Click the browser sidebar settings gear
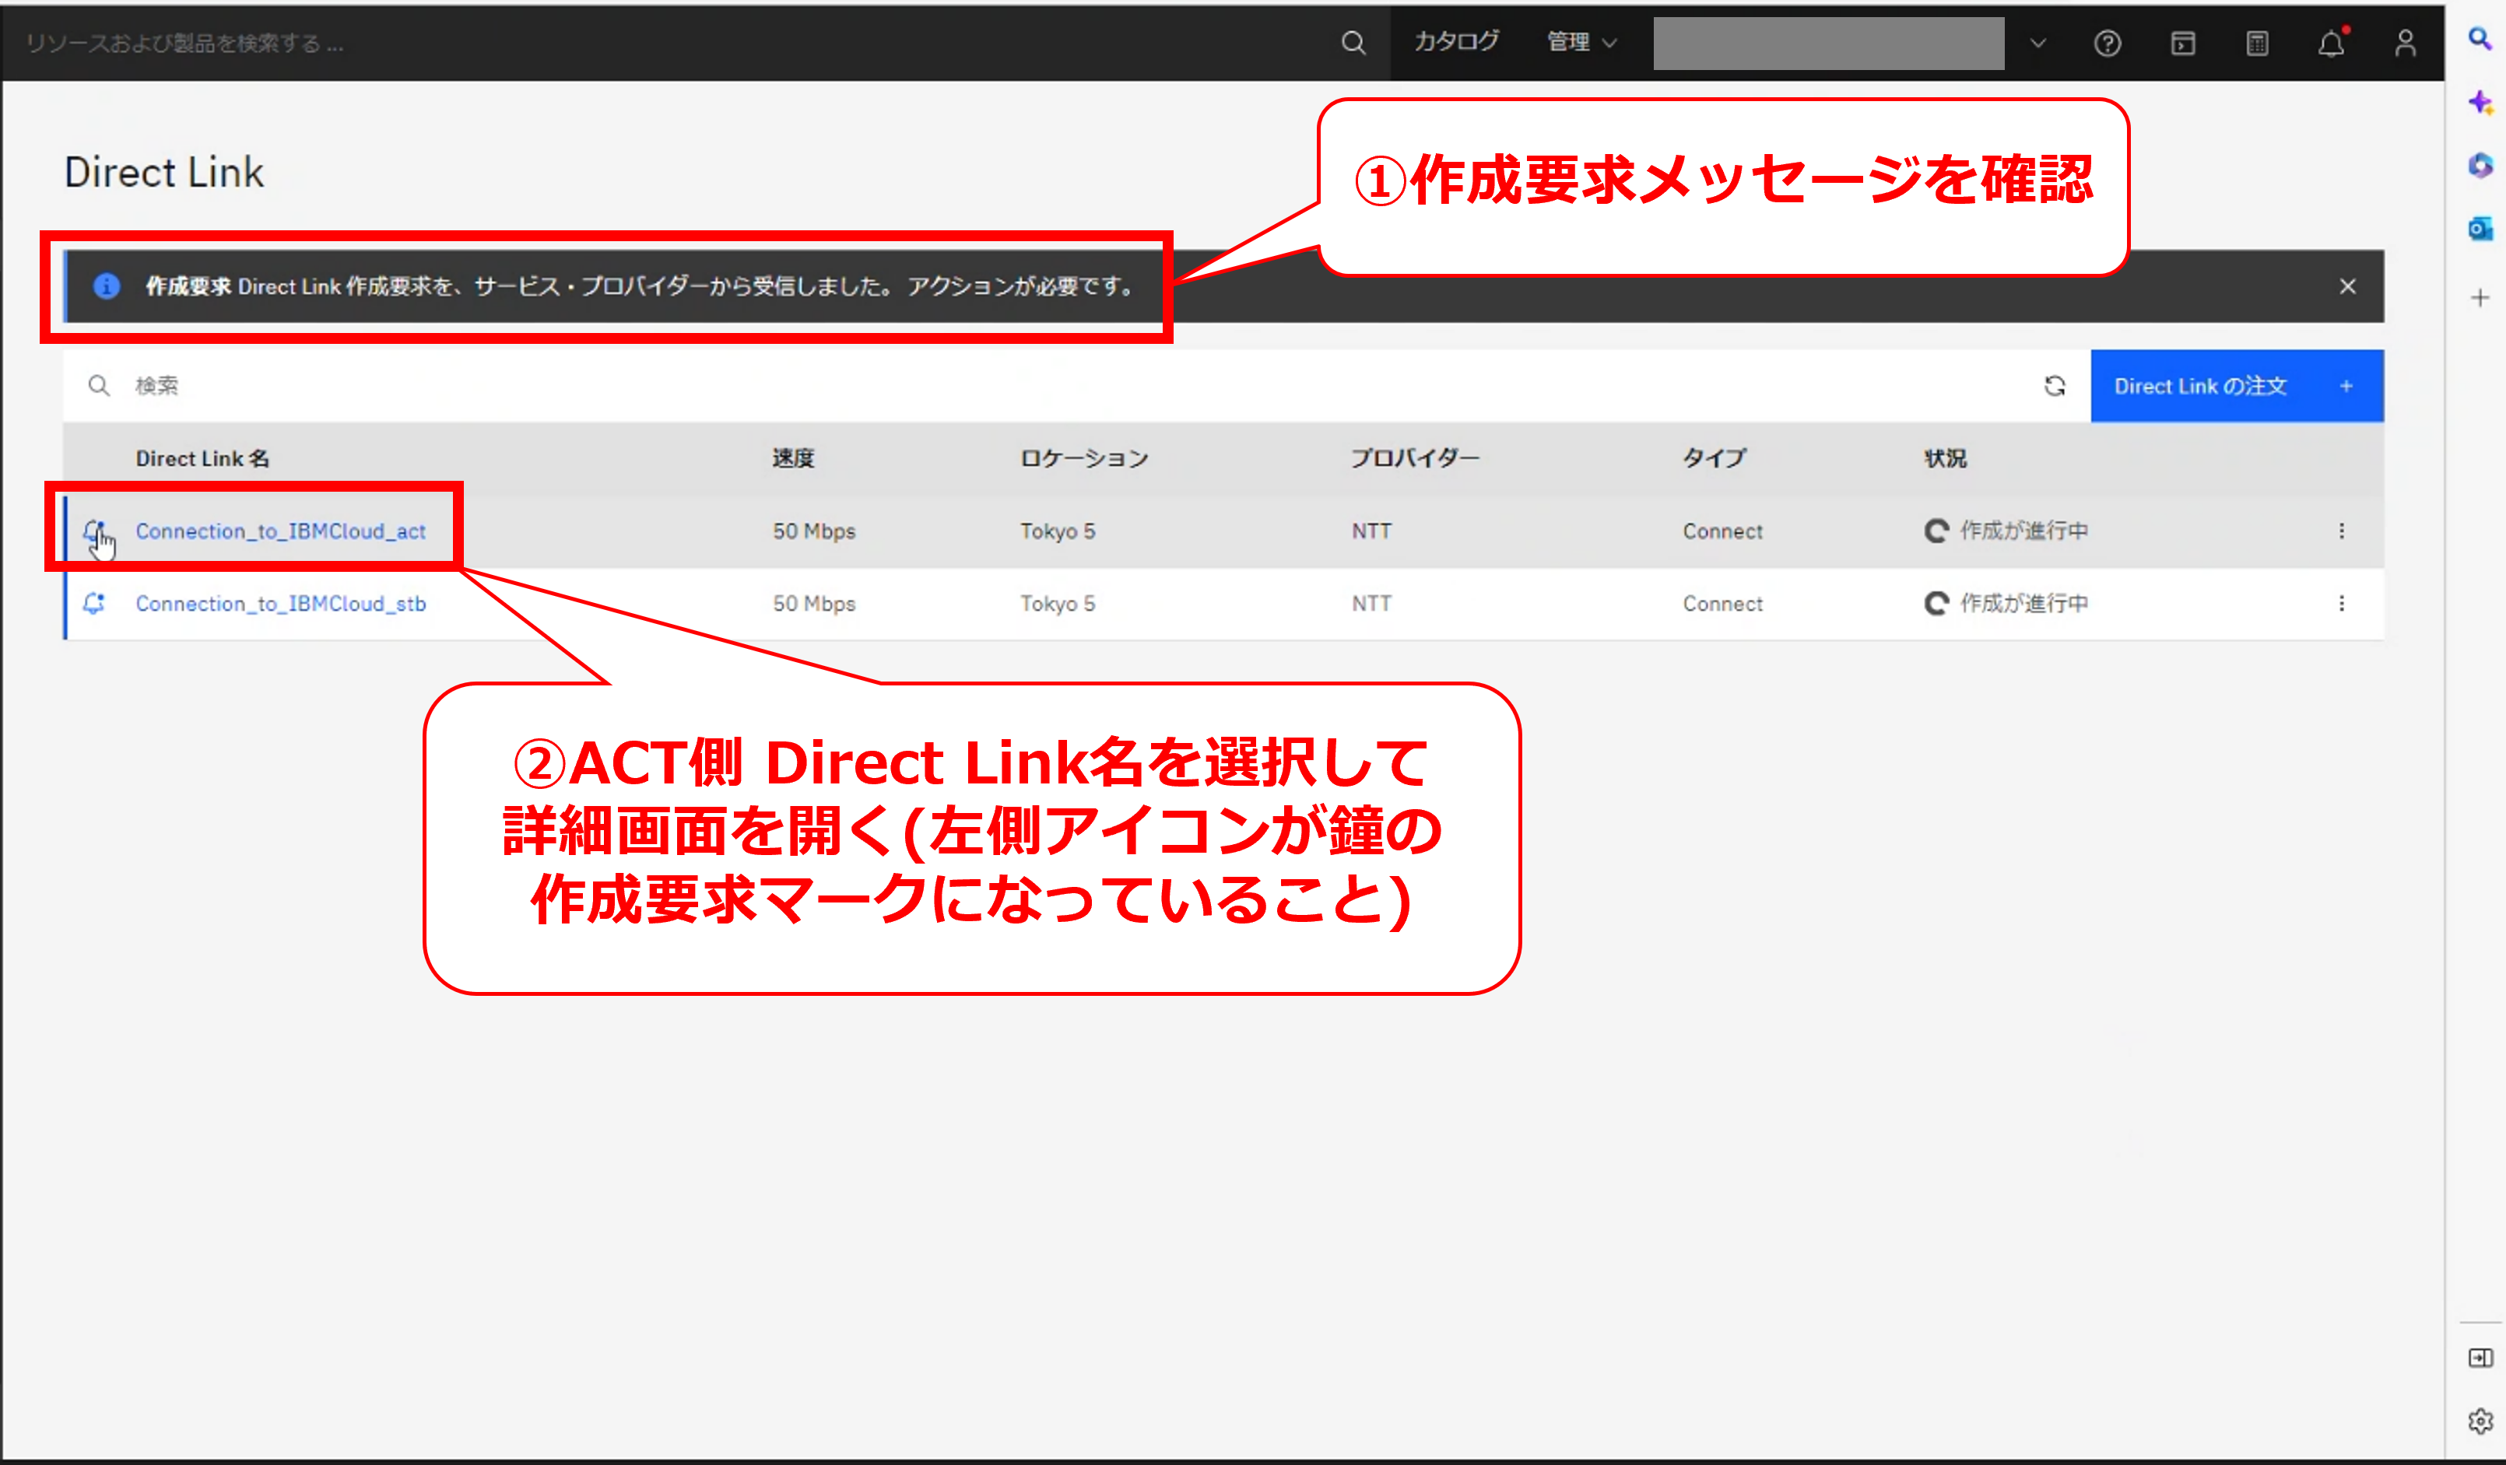The height and width of the screenshot is (1465, 2506). [x=2480, y=1421]
